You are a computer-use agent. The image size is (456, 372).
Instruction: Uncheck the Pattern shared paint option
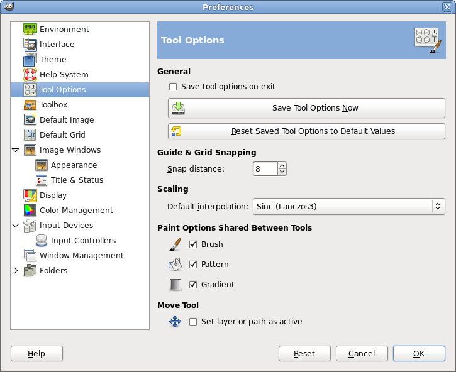193,265
